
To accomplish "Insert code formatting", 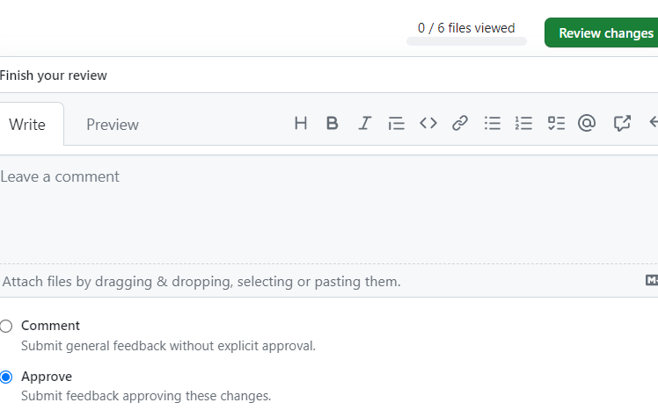I will [428, 123].
